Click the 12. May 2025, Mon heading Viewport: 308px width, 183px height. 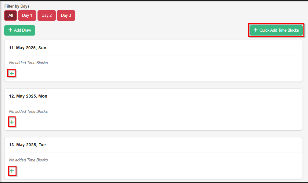tap(28, 96)
